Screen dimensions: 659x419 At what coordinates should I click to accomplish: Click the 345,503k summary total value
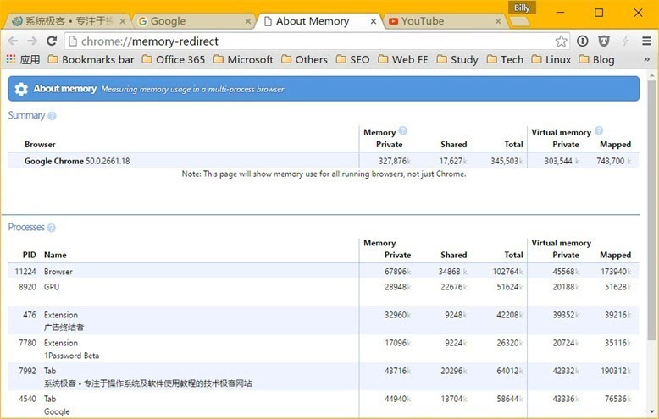pos(507,161)
